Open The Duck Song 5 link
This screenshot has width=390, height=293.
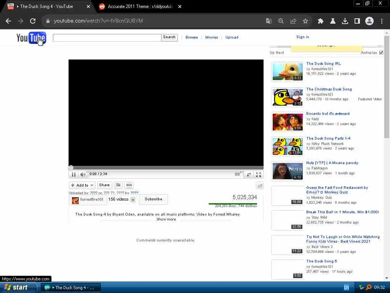(321, 261)
